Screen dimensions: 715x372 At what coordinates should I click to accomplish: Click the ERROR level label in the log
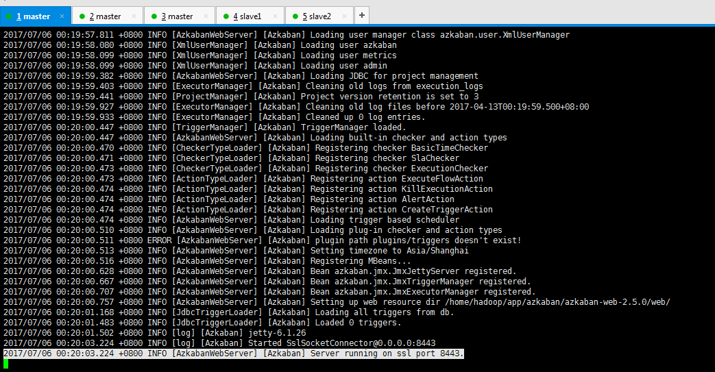(159, 240)
